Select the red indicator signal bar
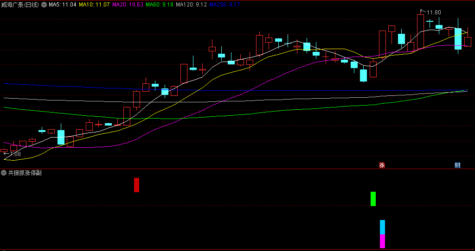 (x=137, y=185)
